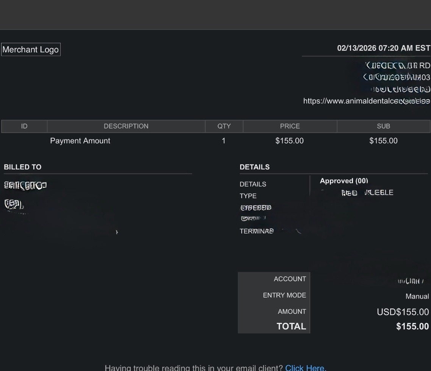Click the PRICE column header

[290, 126]
